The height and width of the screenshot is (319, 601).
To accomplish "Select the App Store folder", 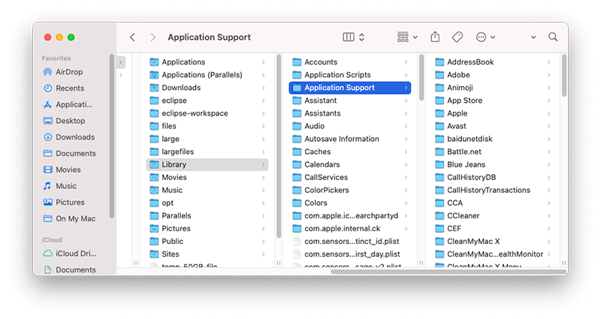I will pyautogui.click(x=493, y=101).
